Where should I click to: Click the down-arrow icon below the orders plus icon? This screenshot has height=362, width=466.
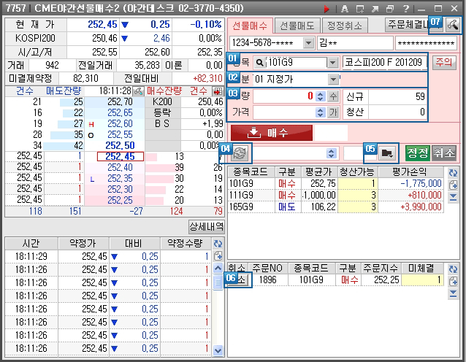click(453, 293)
